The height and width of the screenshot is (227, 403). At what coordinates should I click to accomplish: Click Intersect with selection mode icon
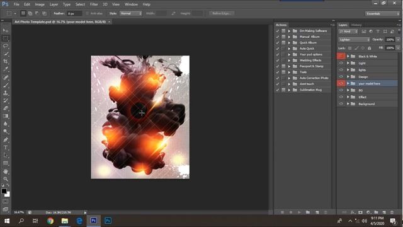(x=44, y=13)
